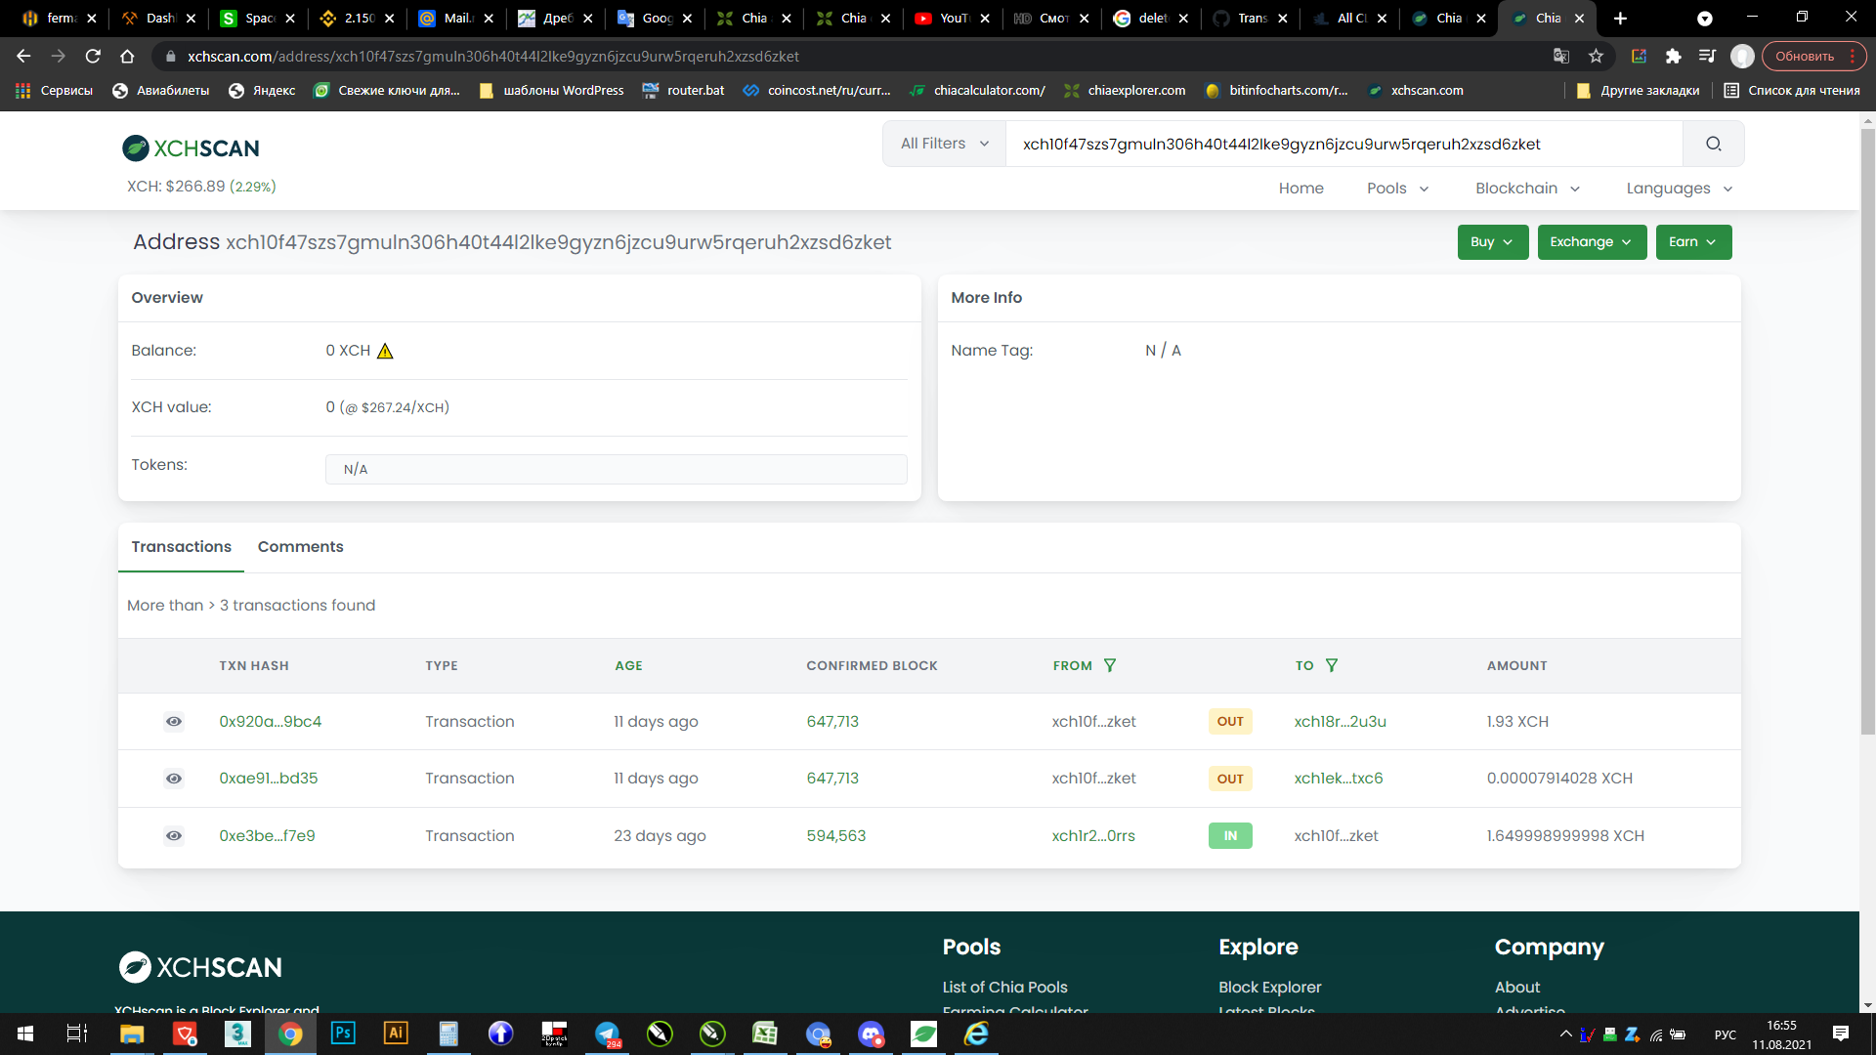Viewport: 1876px width, 1055px height.
Task: Go to Home in navigation
Action: point(1300,189)
